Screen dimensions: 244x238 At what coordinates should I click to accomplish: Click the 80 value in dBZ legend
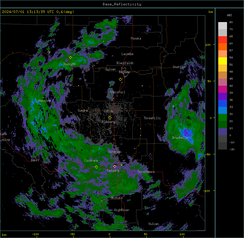(231, 22)
